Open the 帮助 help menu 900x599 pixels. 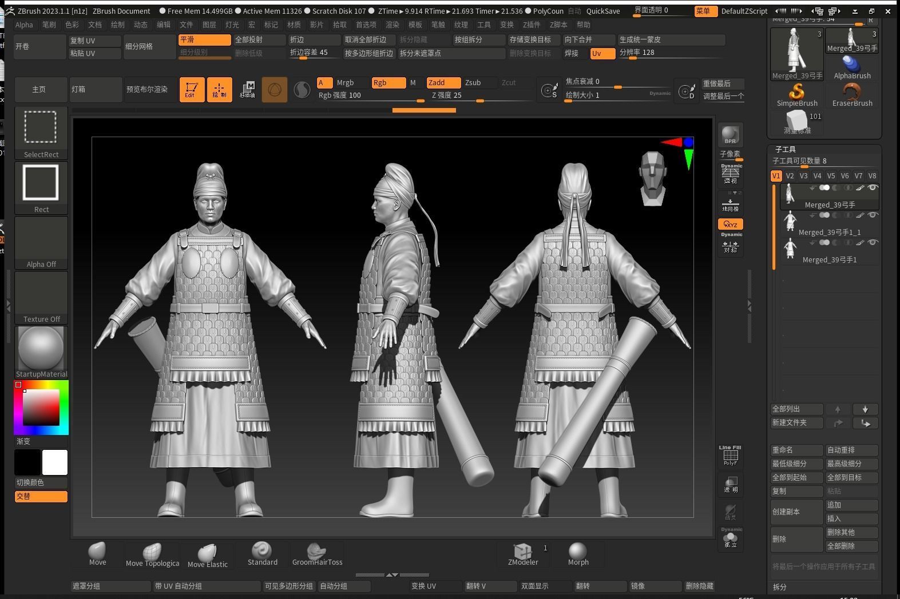(x=584, y=25)
